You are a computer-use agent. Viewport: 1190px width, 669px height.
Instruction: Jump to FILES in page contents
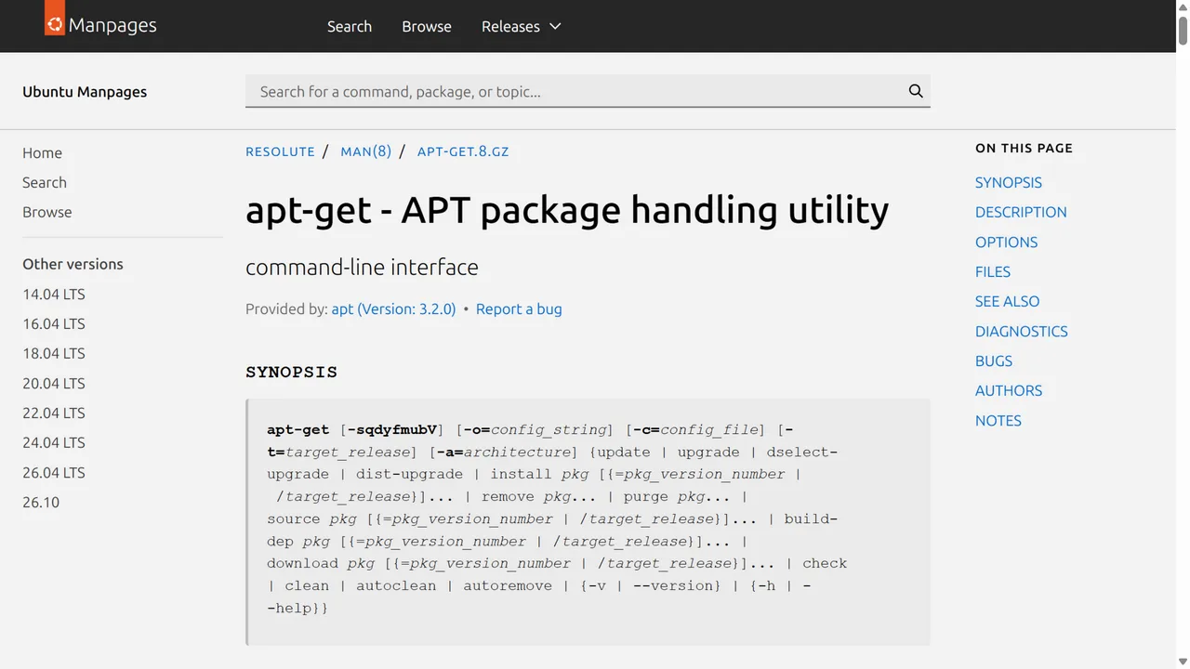tap(993, 271)
